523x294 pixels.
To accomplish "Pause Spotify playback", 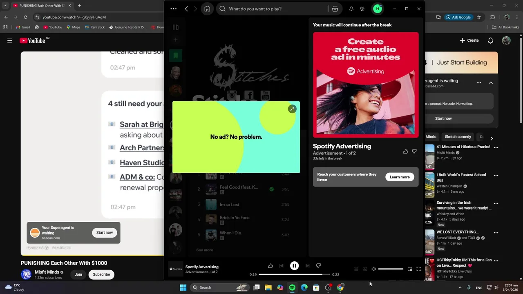I will click(x=294, y=265).
